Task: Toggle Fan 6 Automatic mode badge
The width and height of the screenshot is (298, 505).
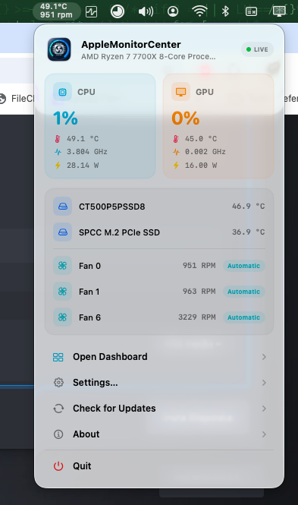Action: pos(244,317)
